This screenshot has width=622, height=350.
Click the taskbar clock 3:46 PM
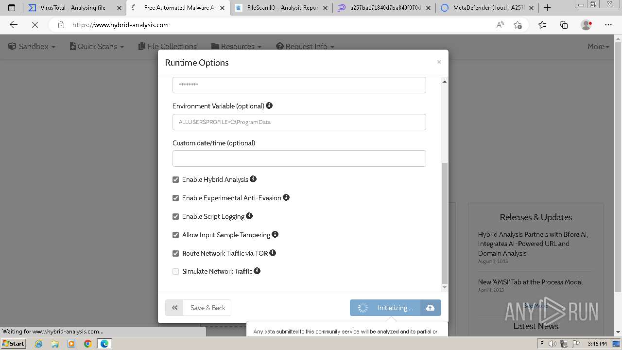597,344
